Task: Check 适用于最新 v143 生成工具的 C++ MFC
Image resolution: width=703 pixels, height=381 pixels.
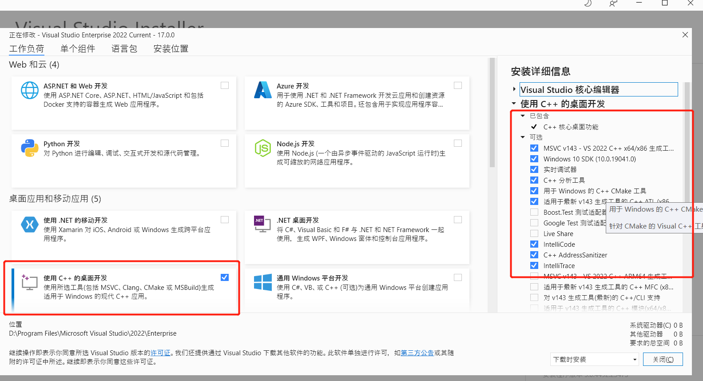Action: tap(534, 287)
